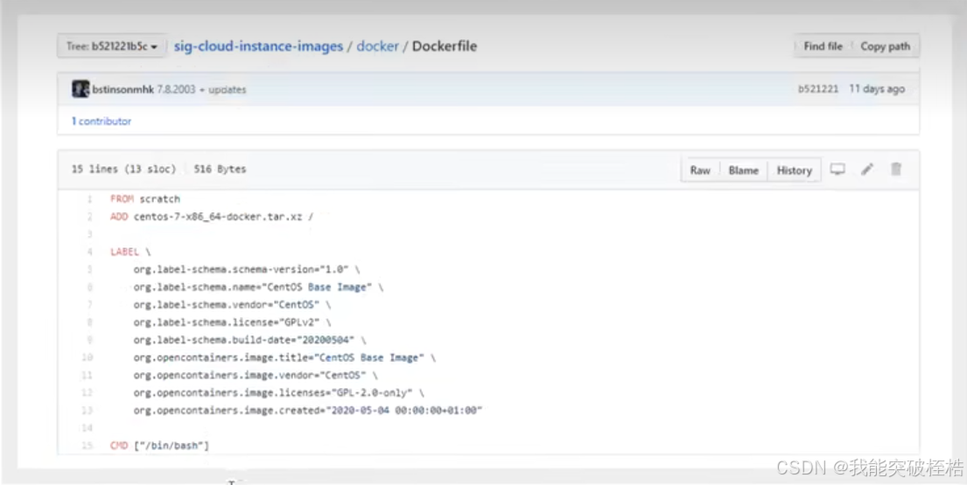
Task: Click the trash delete file icon
Action: pyautogui.click(x=896, y=170)
